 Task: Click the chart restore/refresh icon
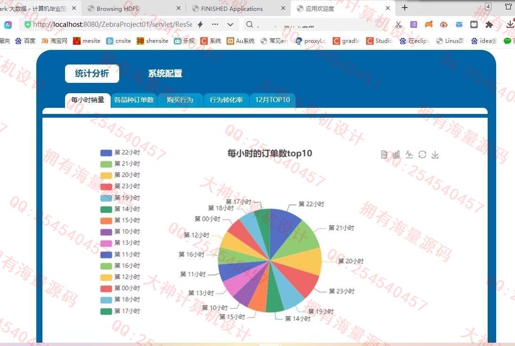tap(422, 154)
